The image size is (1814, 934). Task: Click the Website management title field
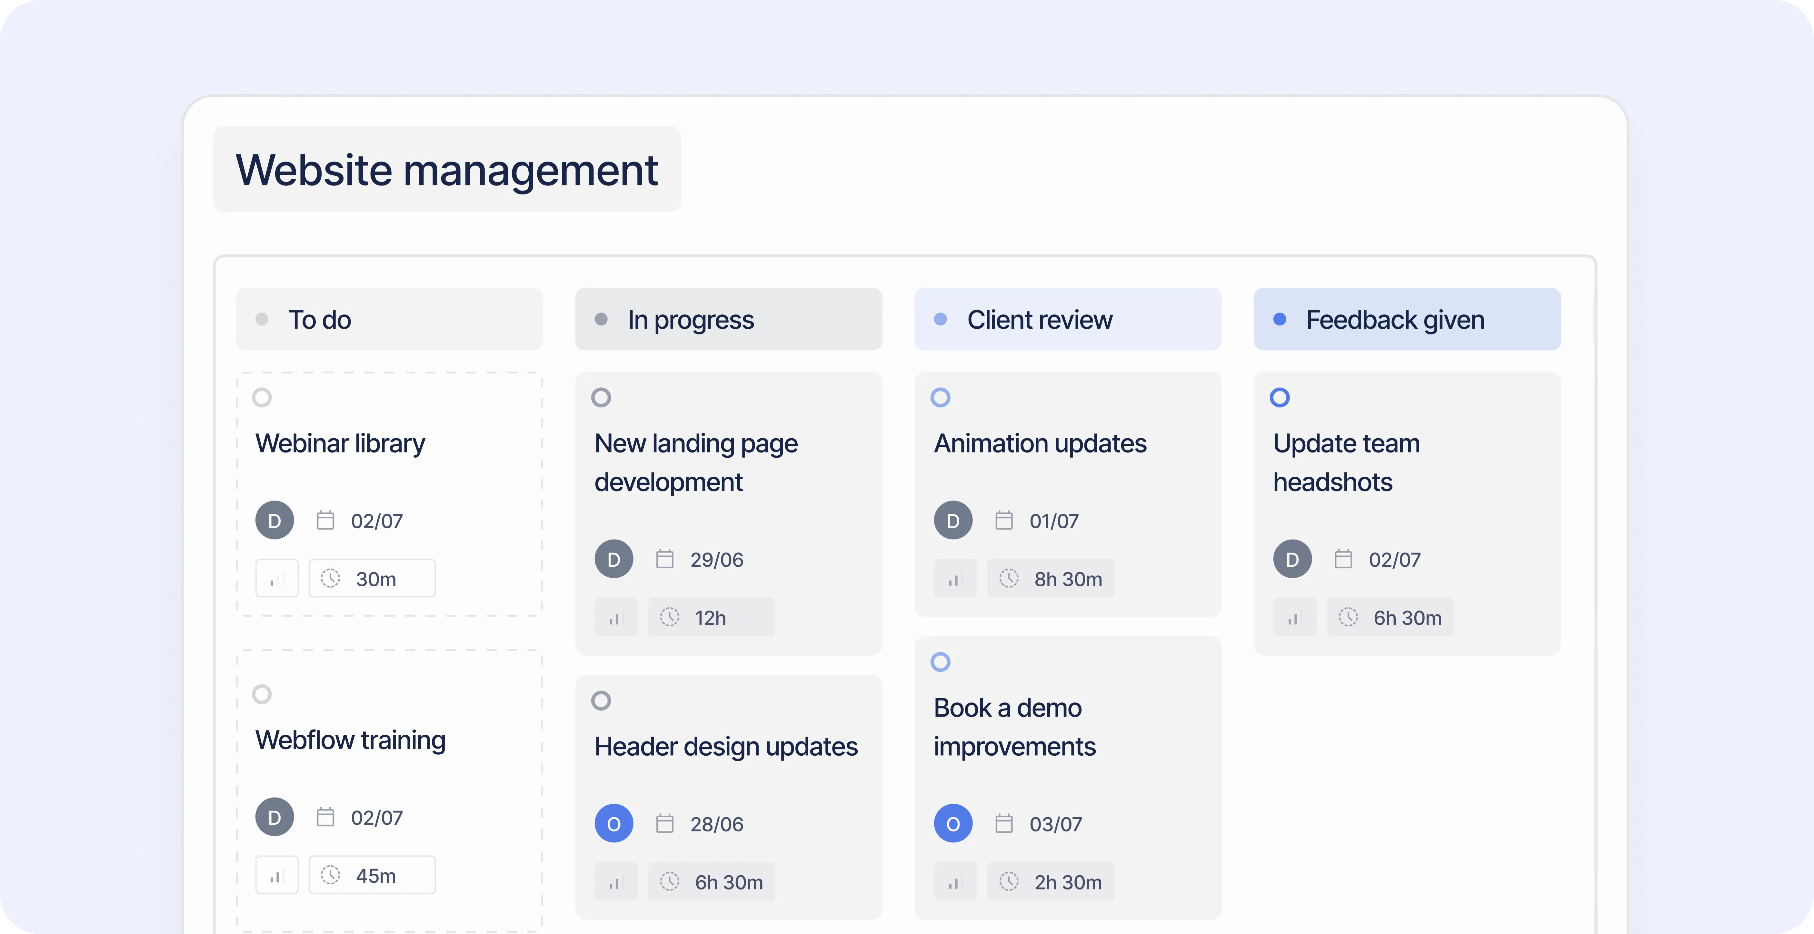point(446,170)
